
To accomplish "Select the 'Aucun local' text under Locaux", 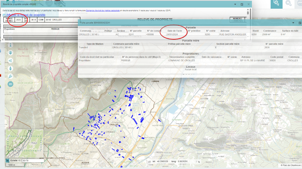I will 191,70.
